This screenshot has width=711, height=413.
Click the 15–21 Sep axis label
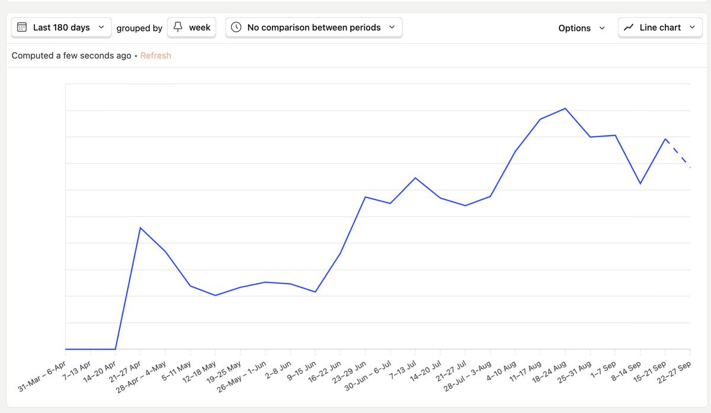(649, 372)
